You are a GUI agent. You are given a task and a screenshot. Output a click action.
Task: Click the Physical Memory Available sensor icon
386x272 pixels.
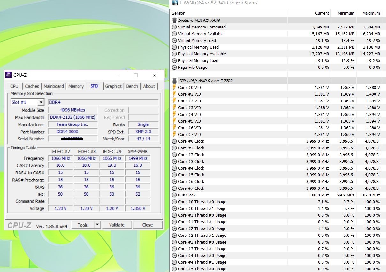pyautogui.click(x=174, y=54)
